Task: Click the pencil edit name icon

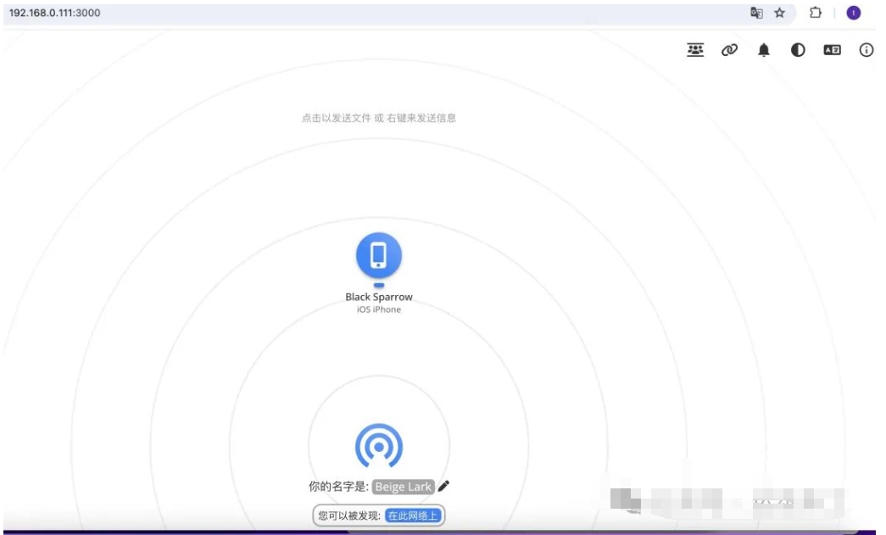Action: (444, 486)
